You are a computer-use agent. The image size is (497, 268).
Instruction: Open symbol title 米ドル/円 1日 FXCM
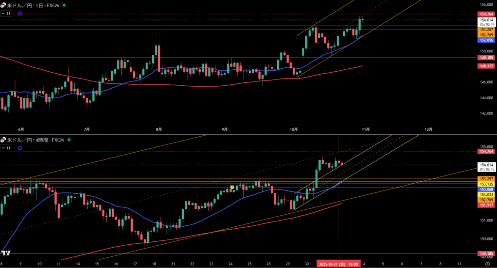pyautogui.click(x=34, y=4)
